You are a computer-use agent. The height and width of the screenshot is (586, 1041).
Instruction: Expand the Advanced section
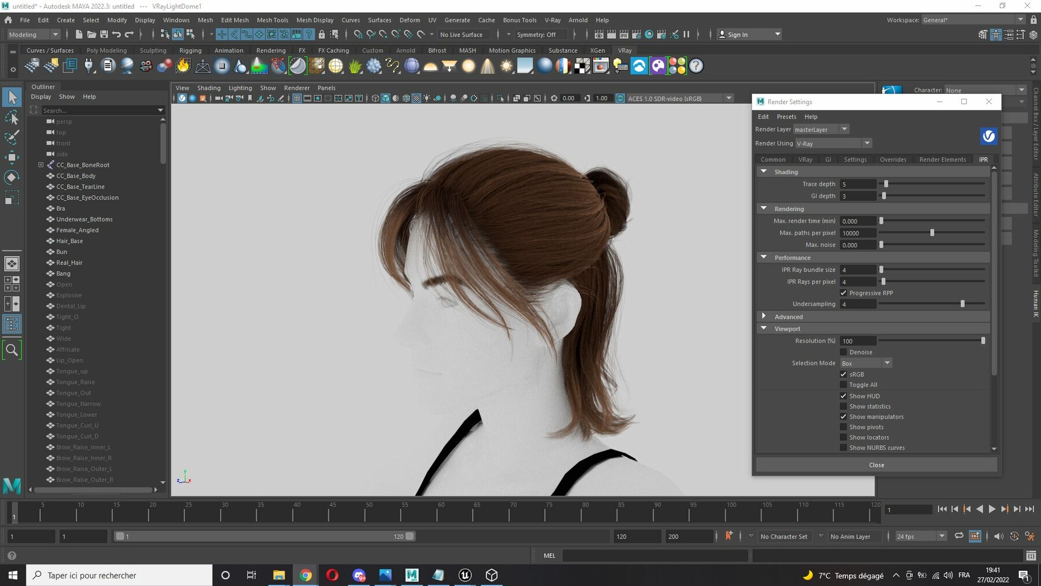pos(764,316)
